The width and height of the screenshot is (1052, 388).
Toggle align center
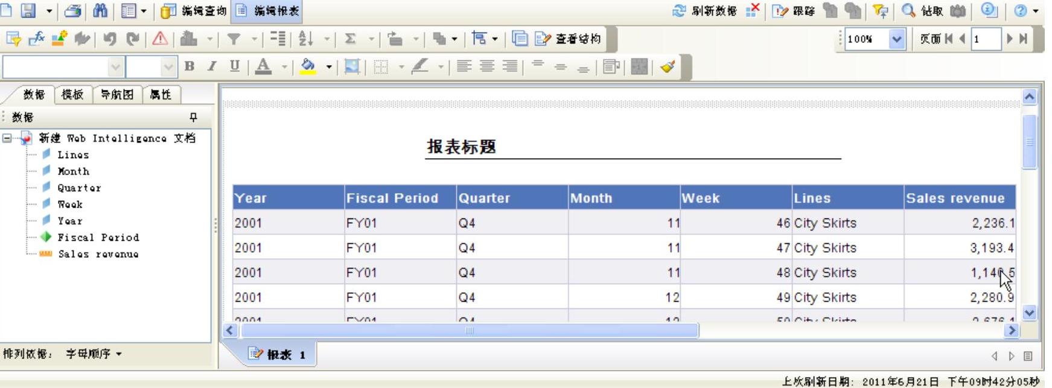point(486,66)
